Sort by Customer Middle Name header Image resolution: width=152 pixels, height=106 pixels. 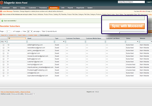(94, 38)
